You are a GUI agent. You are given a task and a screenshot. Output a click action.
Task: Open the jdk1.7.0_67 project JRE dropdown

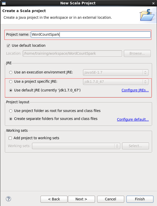(116, 82)
